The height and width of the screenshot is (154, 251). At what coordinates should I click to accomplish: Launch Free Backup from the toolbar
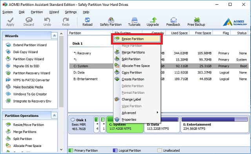[196, 22]
